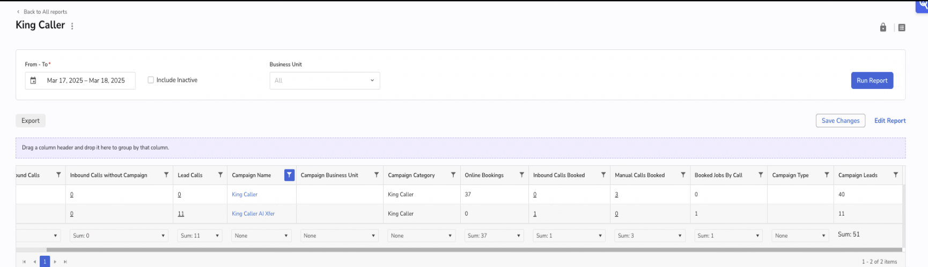Open the Sum: 3 aggregate dropdown
The height and width of the screenshot is (267, 928).
coord(650,235)
